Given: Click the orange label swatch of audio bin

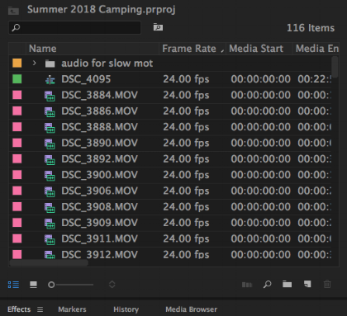Looking at the screenshot, I should (x=17, y=63).
